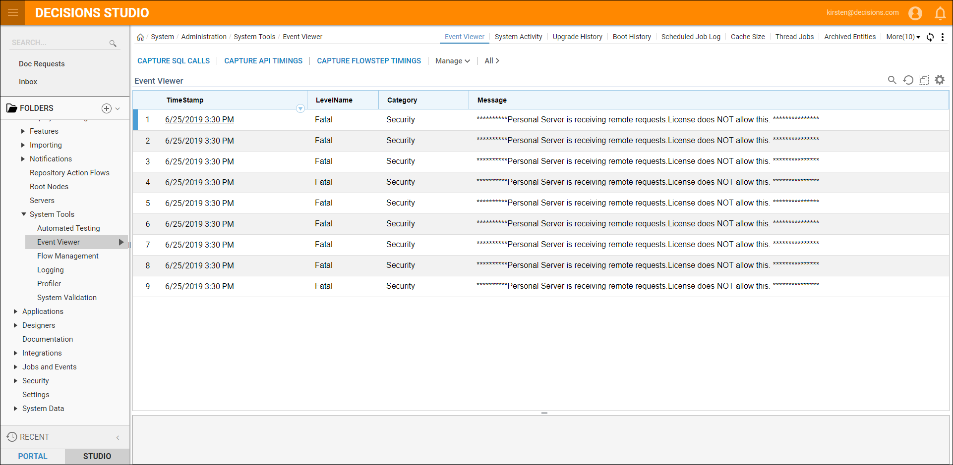Expand the Applications tree node

click(x=15, y=311)
